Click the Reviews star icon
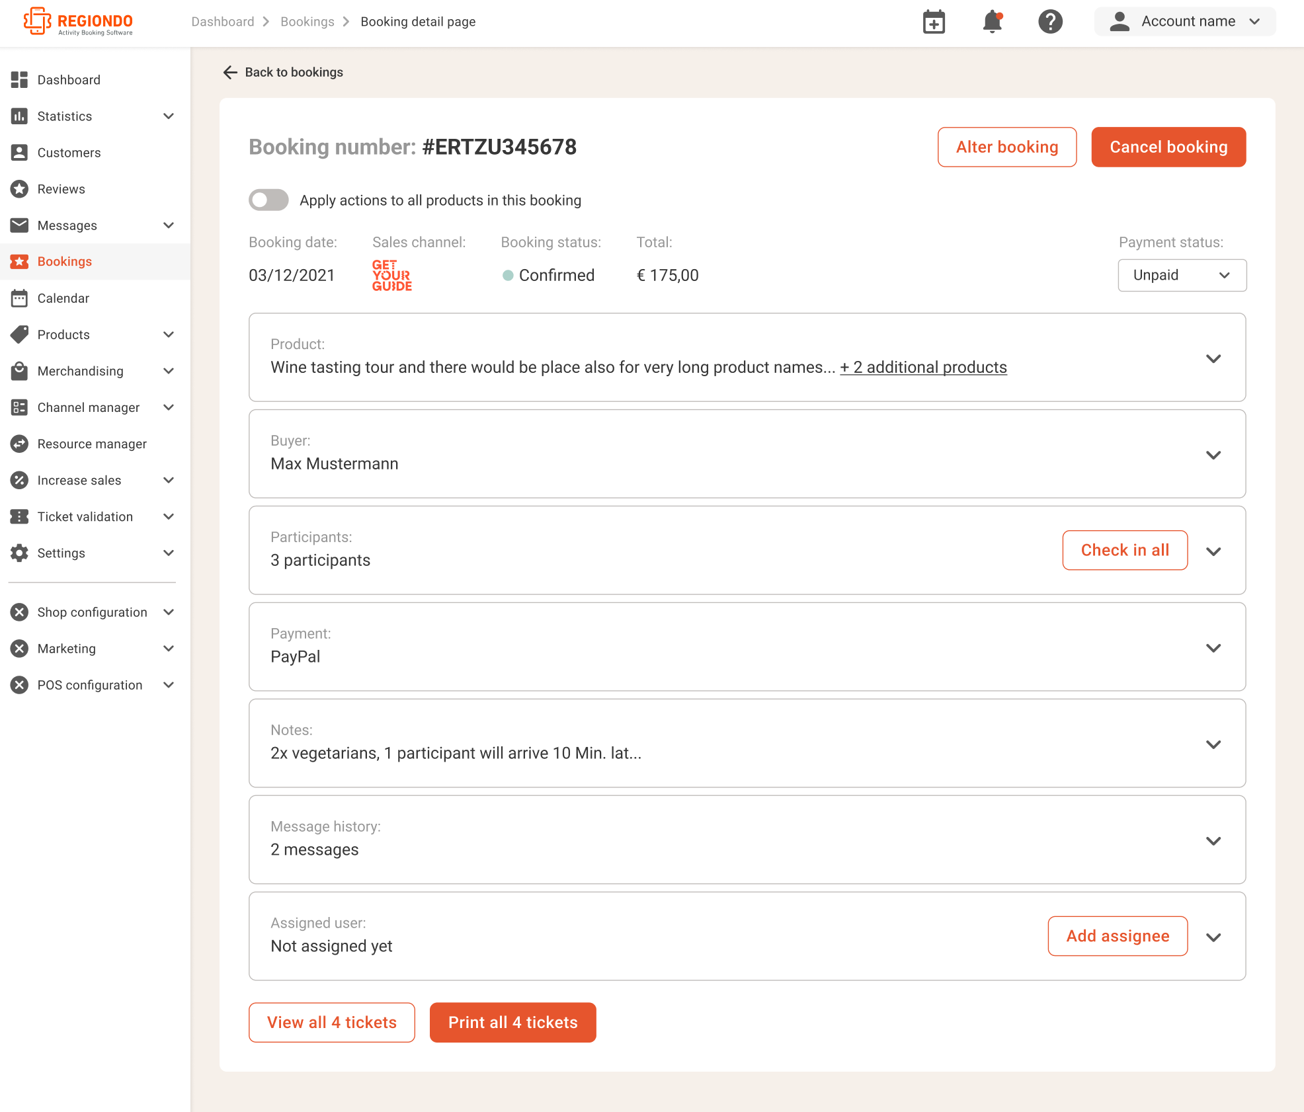 [x=19, y=189]
